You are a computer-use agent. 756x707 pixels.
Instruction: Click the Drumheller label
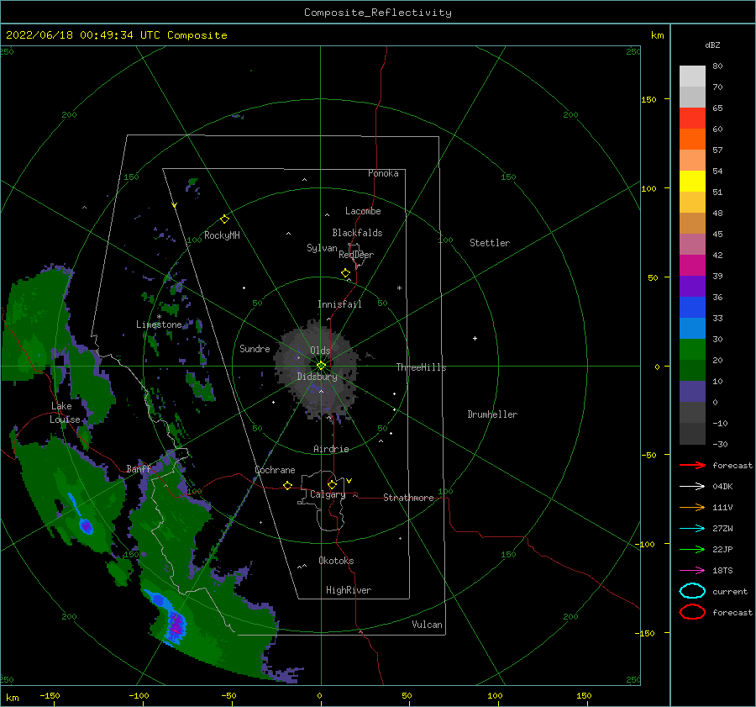(x=492, y=414)
